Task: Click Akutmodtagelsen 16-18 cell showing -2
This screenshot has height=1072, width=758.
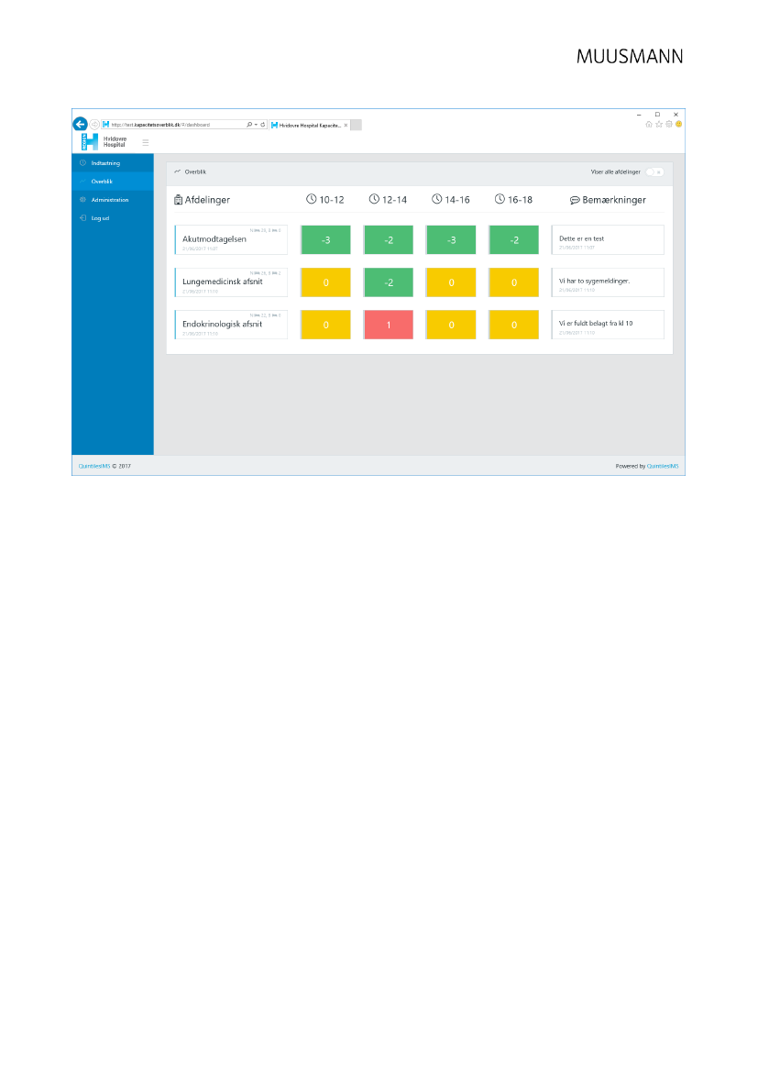Action: point(514,240)
